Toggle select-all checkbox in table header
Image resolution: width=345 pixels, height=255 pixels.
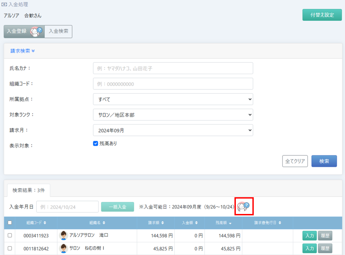tap(10, 222)
